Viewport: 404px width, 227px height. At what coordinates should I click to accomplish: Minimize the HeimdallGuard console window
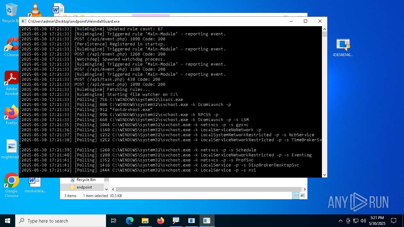point(291,21)
